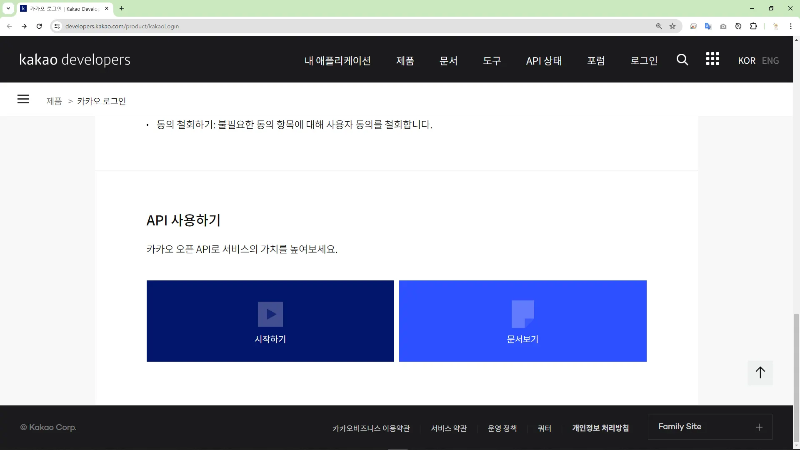Image resolution: width=800 pixels, height=450 pixels.
Task: Open Chrome three-dot menu
Action: (790, 26)
